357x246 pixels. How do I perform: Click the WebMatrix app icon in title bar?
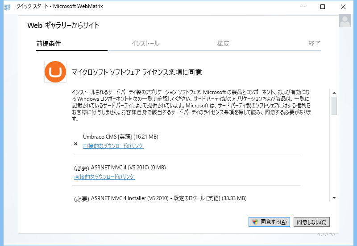point(7,7)
